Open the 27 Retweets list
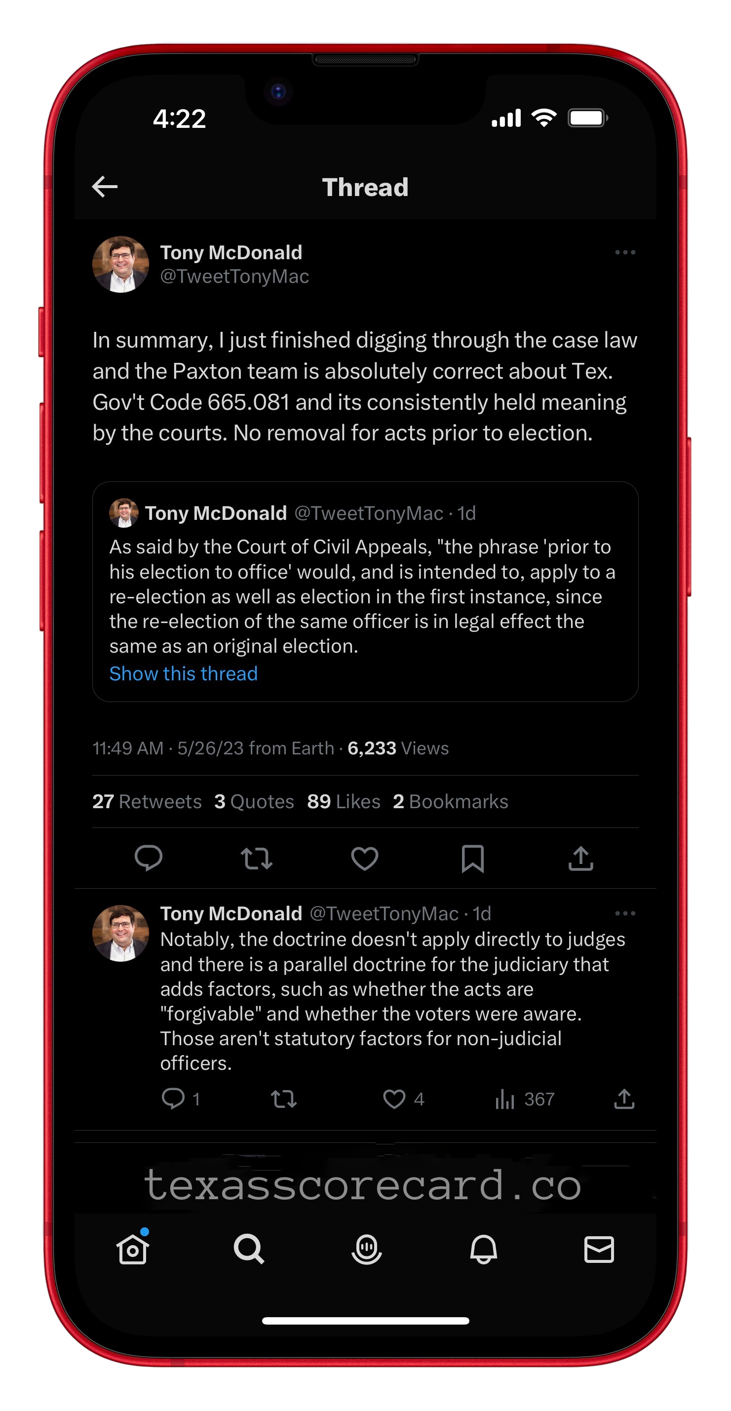This screenshot has height=1411, width=731. pos(147,801)
